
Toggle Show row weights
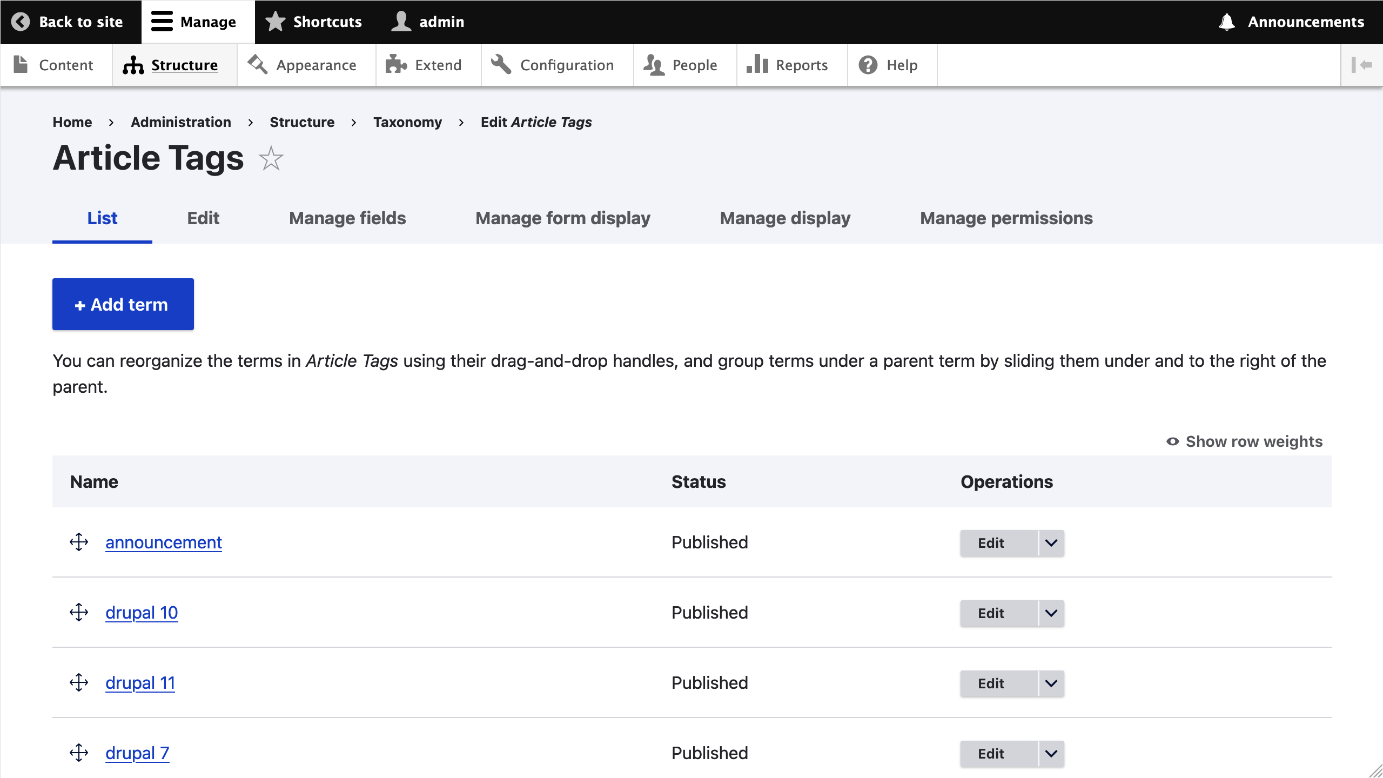(1244, 441)
